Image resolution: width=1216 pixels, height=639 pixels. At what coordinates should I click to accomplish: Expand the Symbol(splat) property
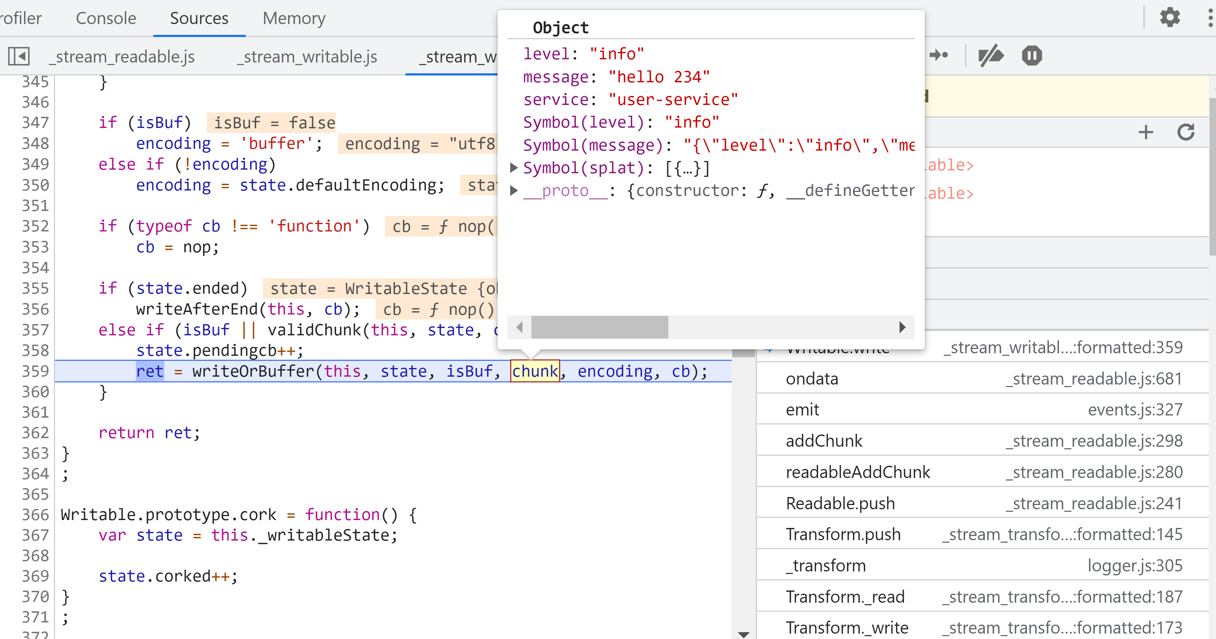click(514, 167)
